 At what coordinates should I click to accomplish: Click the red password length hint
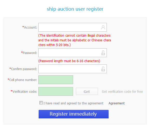click(69, 61)
